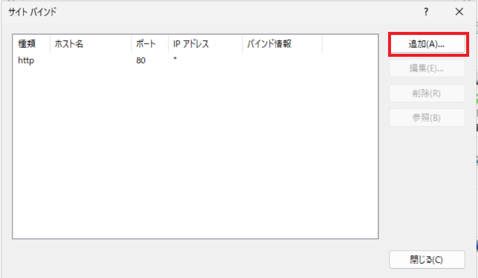Close dialog with the 閉じる(C) button

point(427,260)
